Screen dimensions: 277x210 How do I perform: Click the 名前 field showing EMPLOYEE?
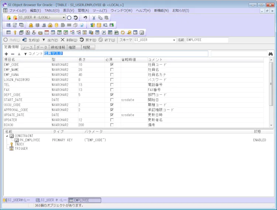(x=207, y=40)
